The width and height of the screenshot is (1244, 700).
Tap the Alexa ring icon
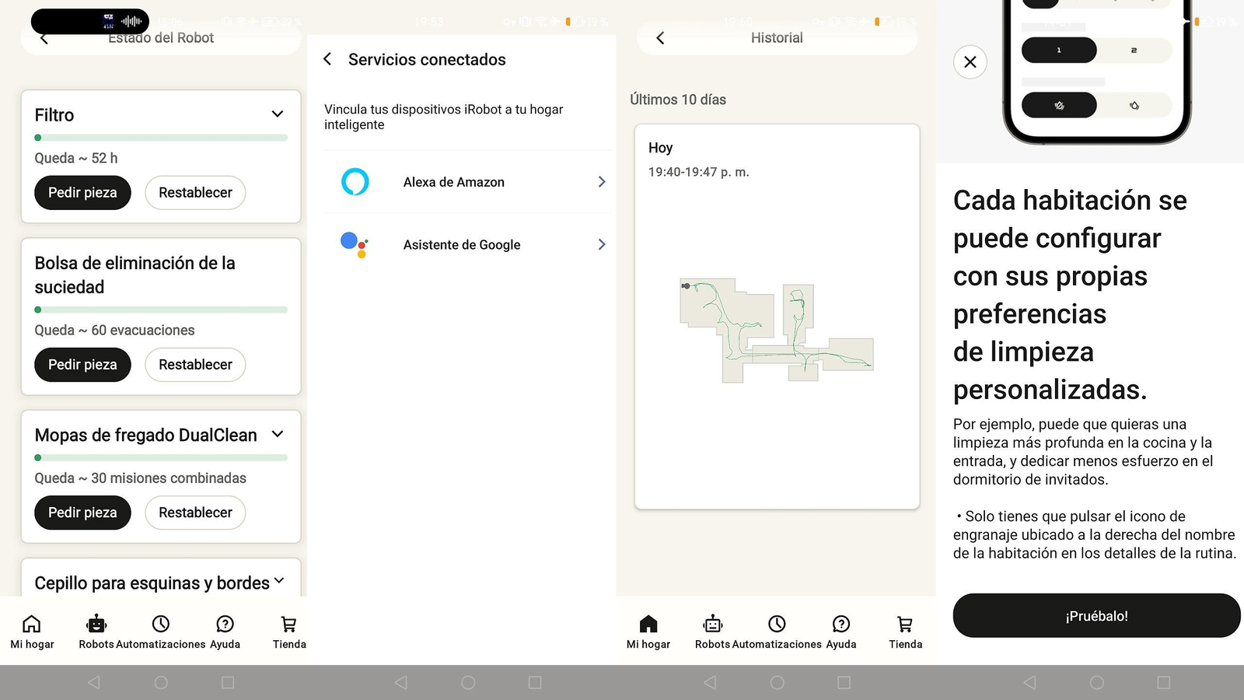click(x=355, y=182)
